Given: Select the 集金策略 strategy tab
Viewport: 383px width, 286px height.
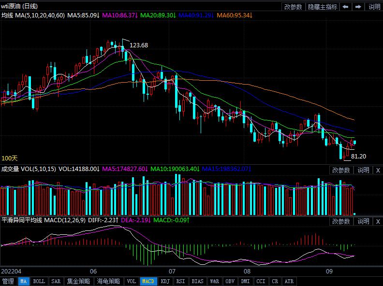Looking at the screenshot, I should (78, 281).
